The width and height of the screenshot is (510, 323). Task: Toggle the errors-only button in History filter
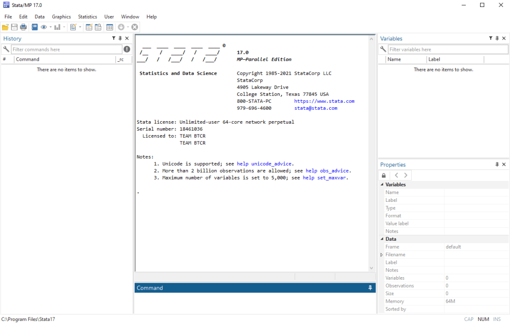click(x=127, y=49)
